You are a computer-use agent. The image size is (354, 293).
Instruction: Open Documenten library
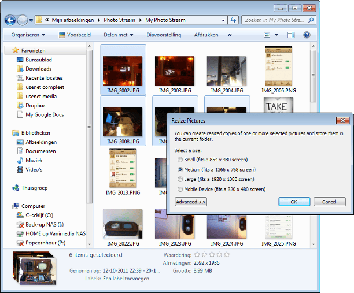pos(36,151)
